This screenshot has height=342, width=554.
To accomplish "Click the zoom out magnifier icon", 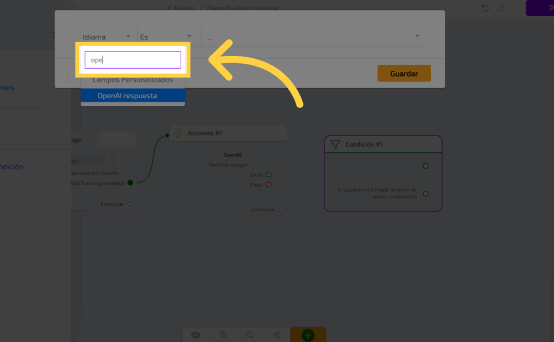I will tap(250, 335).
